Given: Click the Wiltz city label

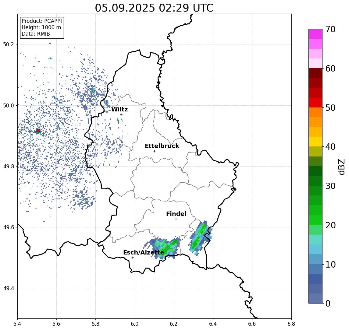Looking at the screenshot, I should click(x=119, y=109).
